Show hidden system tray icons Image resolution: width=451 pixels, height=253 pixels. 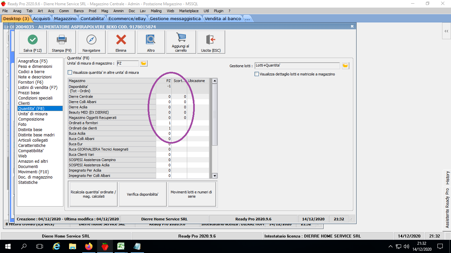point(391,246)
